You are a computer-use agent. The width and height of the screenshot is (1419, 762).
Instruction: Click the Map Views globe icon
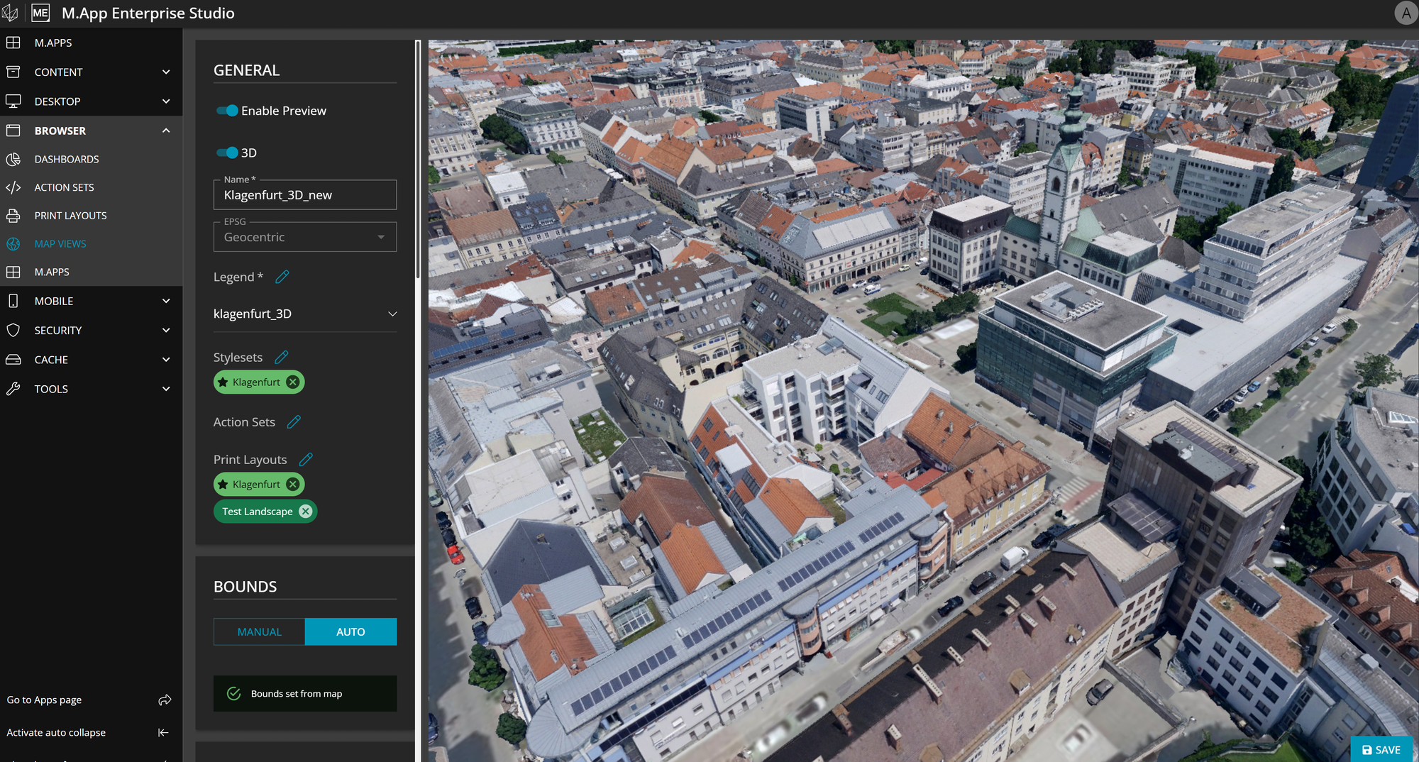coord(13,244)
